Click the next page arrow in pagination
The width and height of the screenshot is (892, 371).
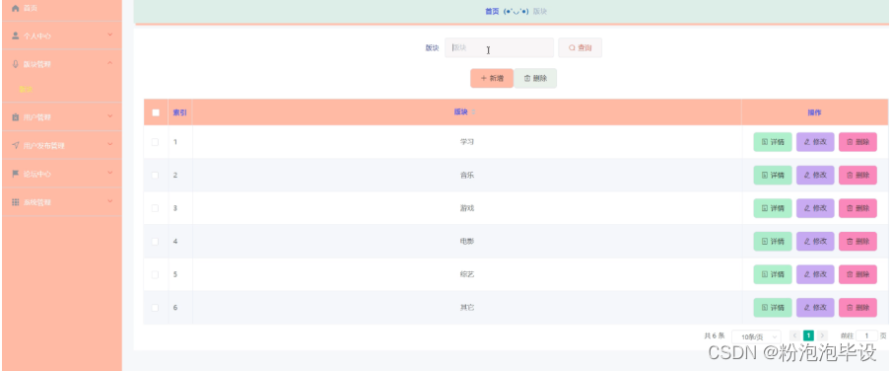(x=822, y=335)
